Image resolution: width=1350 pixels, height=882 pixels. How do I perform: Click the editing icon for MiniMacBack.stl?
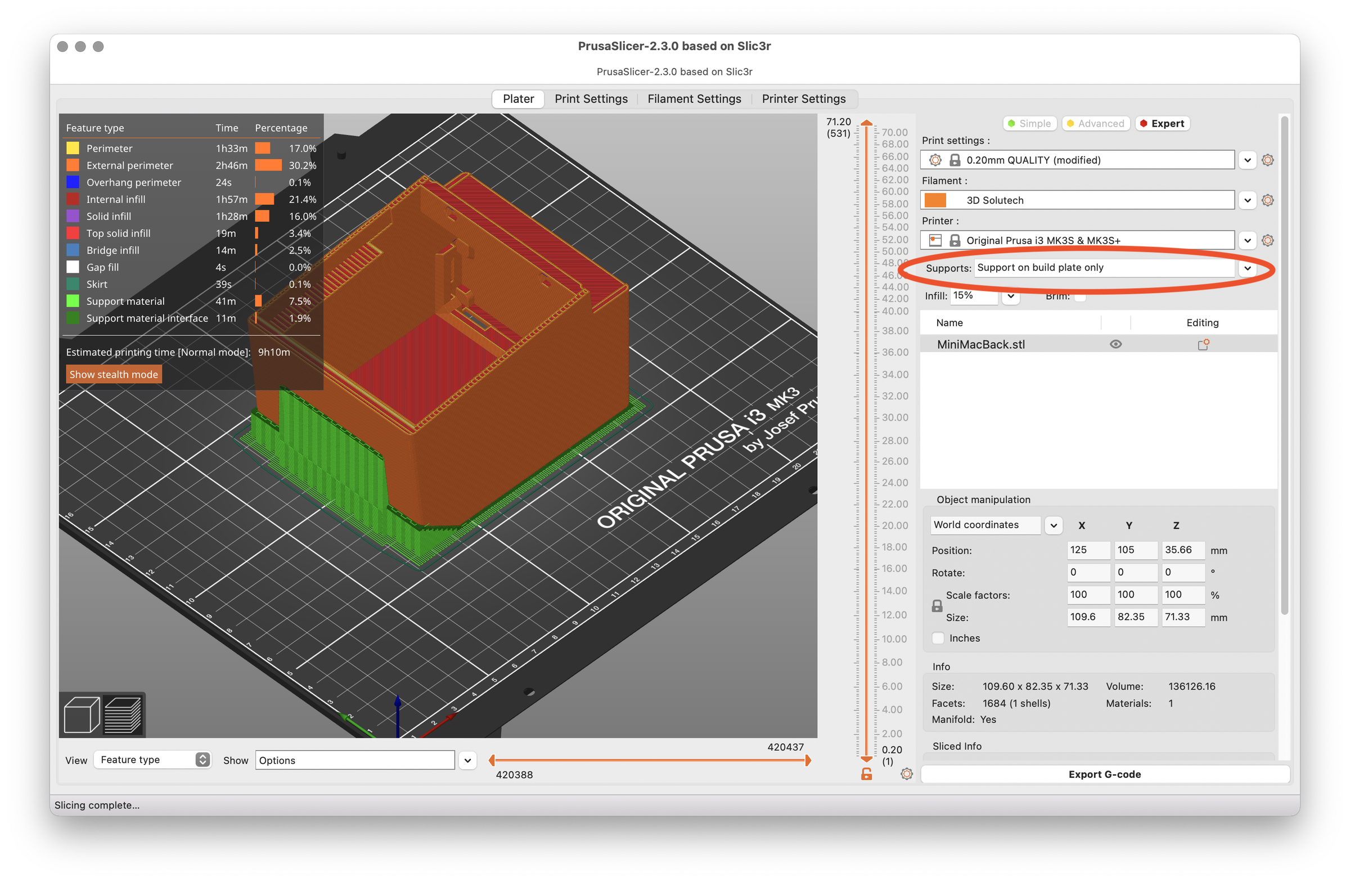1203,344
